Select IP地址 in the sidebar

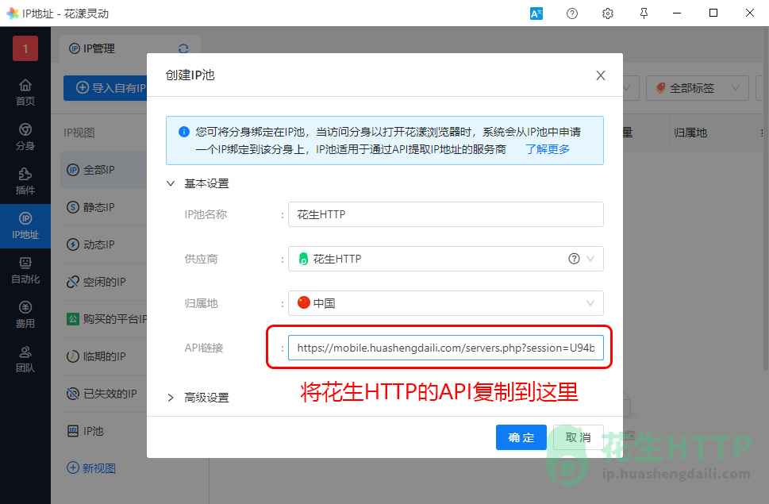25,226
